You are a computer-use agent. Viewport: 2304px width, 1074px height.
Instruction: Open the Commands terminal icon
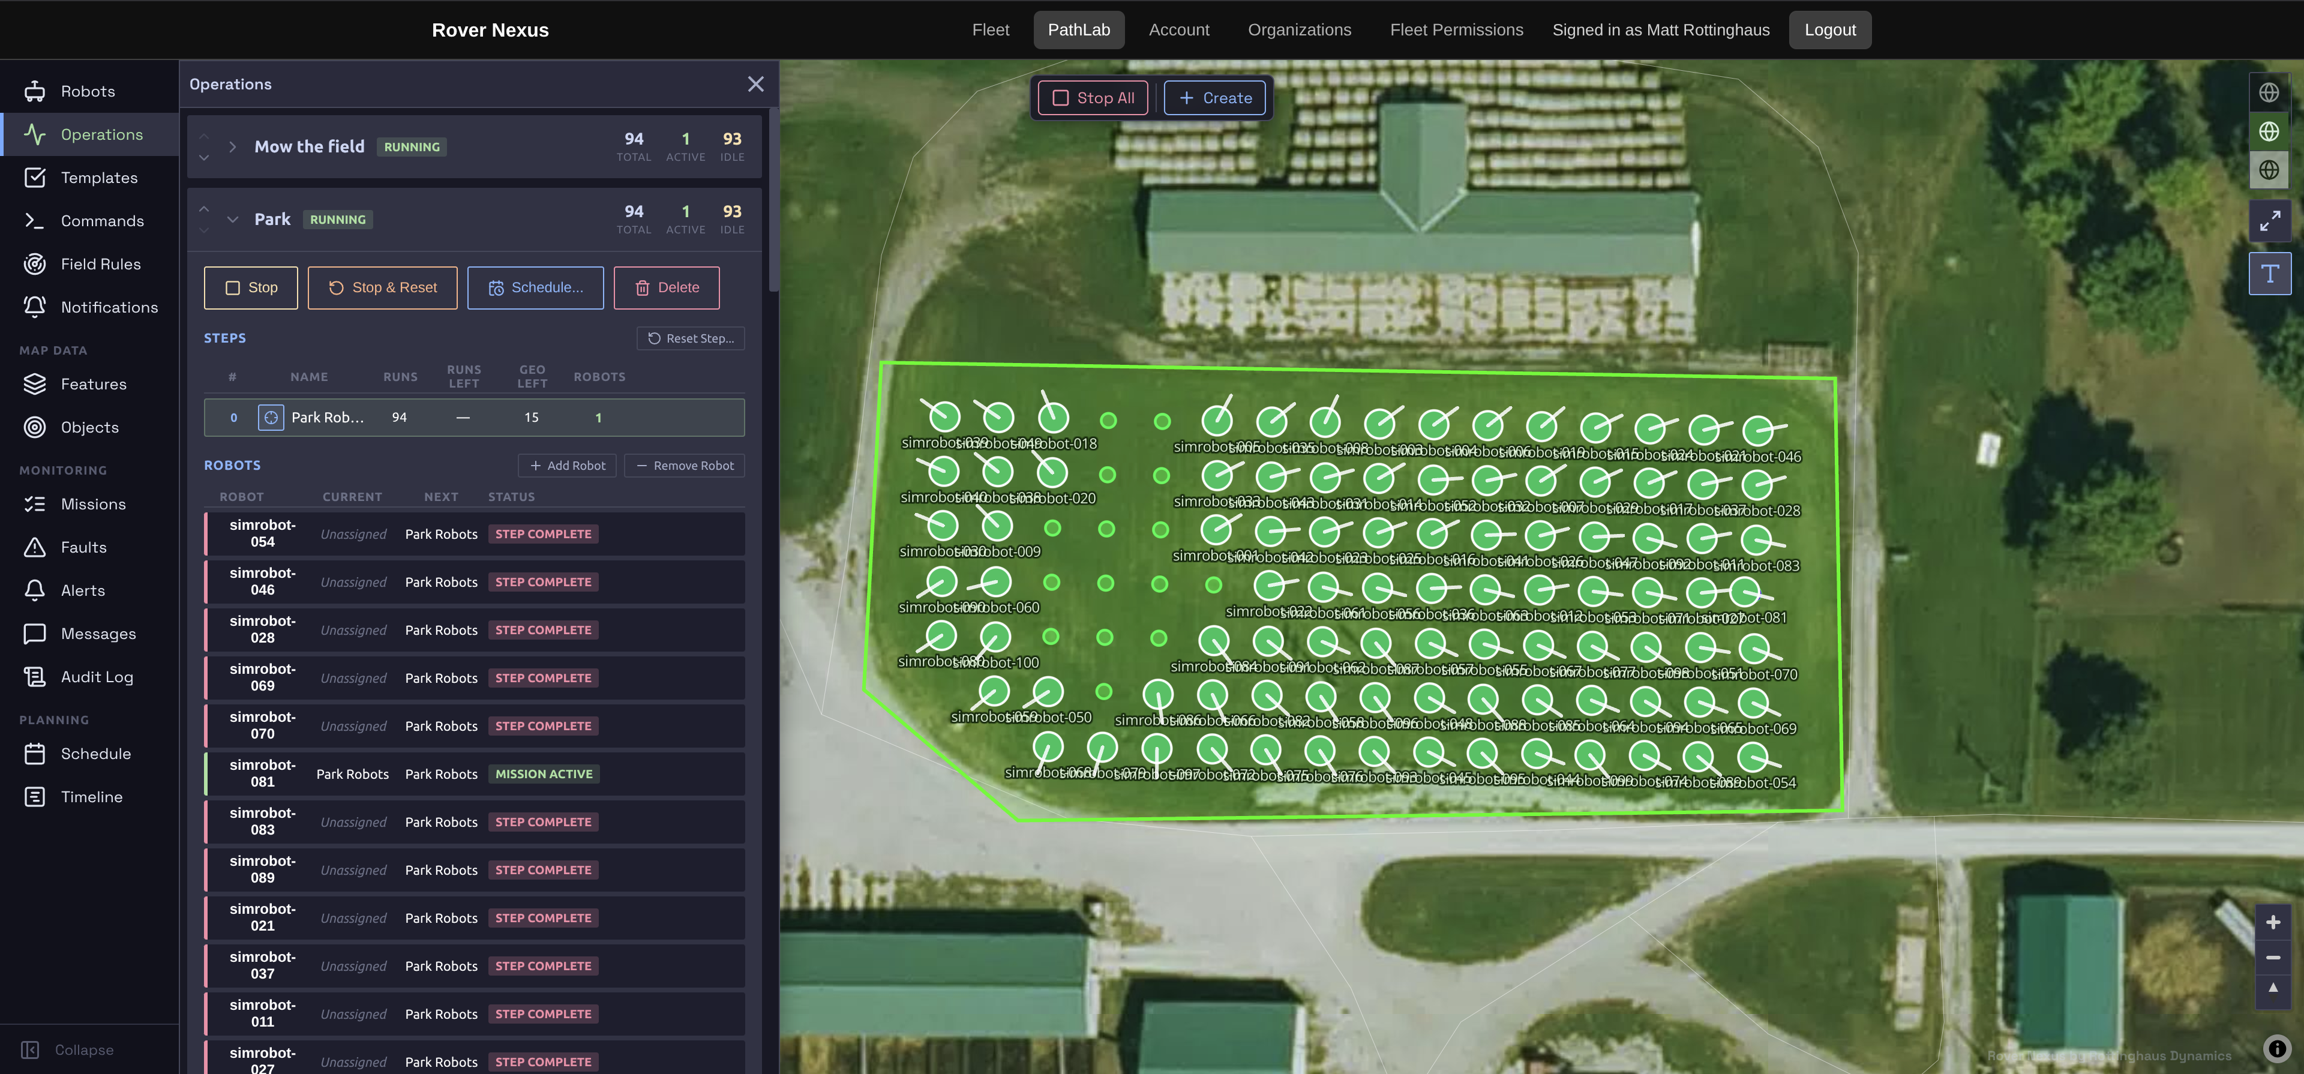click(35, 221)
